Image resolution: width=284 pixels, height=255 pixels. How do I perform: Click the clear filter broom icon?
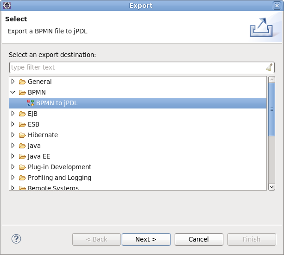(x=269, y=67)
